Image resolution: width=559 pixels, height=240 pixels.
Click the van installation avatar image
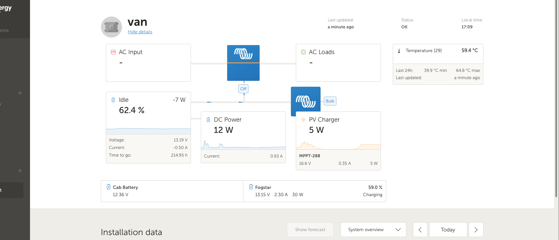(111, 27)
